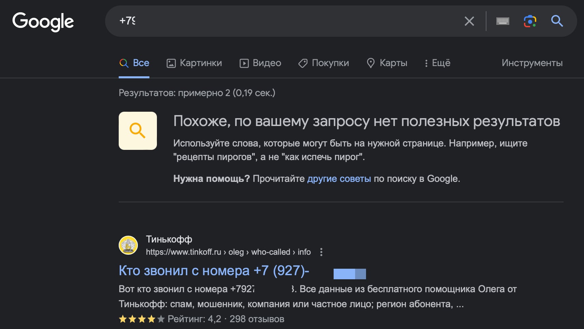584x329 pixels.
Task: Switch to the Картинки tab
Action: coord(194,63)
